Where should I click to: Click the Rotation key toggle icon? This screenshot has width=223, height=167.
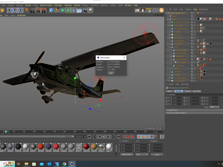(x=148, y=137)
